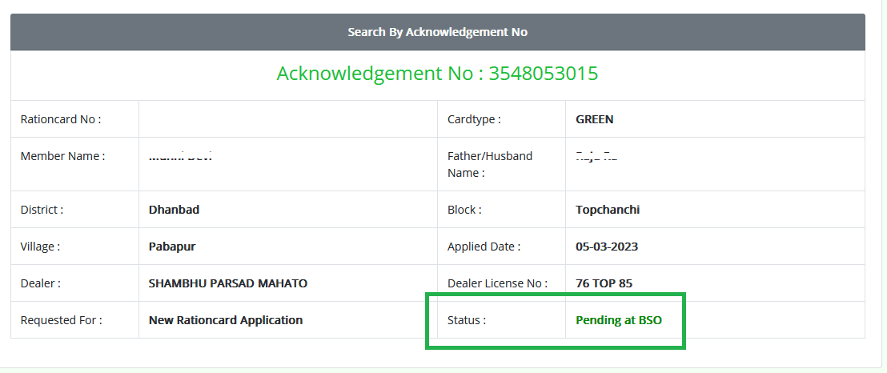Click the Dealer License No 76 TOP 85
The width and height of the screenshot is (887, 373).
604,283
